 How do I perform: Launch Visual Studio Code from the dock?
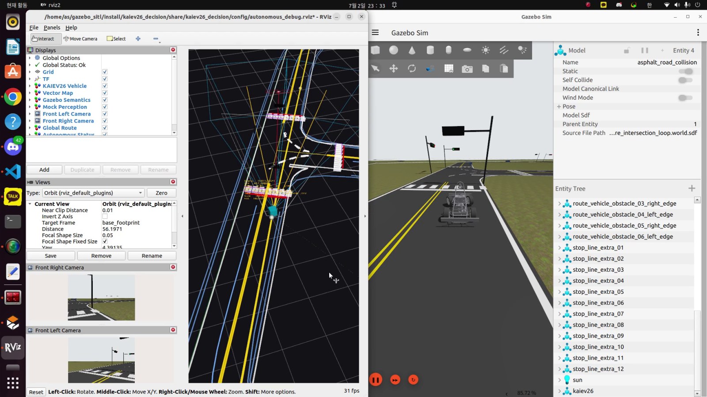point(13,172)
